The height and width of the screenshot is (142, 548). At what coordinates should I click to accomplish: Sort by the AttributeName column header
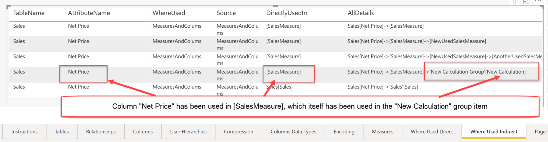[89, 13]
